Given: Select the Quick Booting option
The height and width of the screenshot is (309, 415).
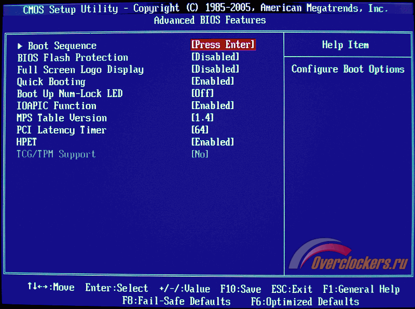Looking at the screenshot, I should (51, 82).
